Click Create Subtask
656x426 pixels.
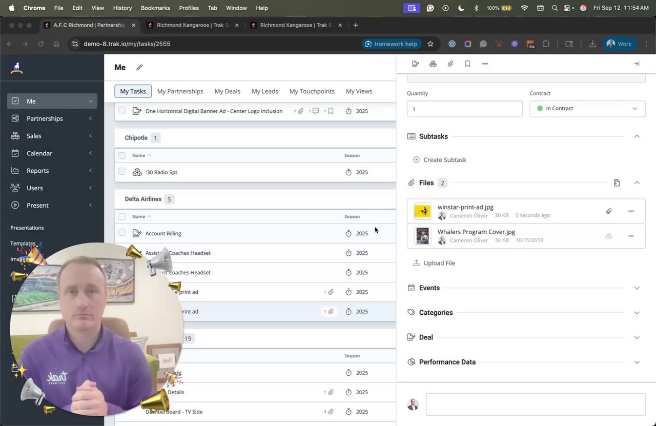[440, 160]
